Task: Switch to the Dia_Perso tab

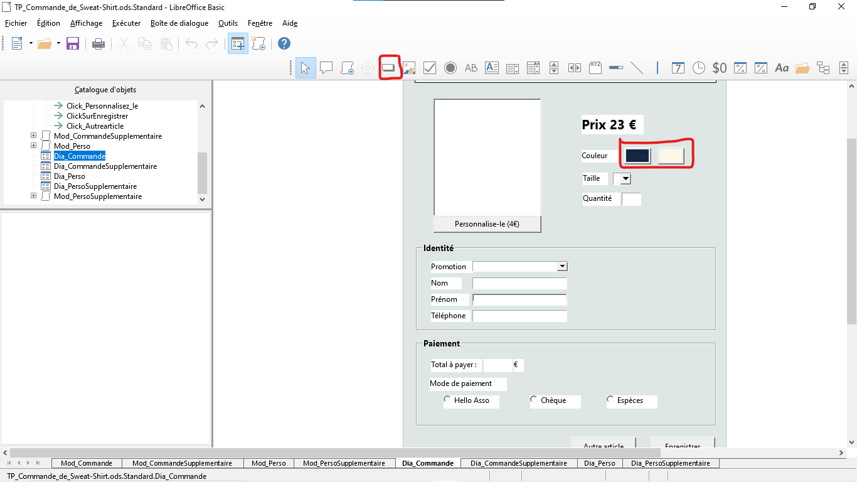Action: (x=599, y=463)
